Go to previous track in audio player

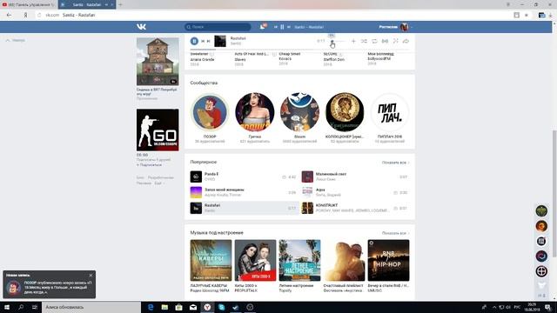click(x=203, y=41)
